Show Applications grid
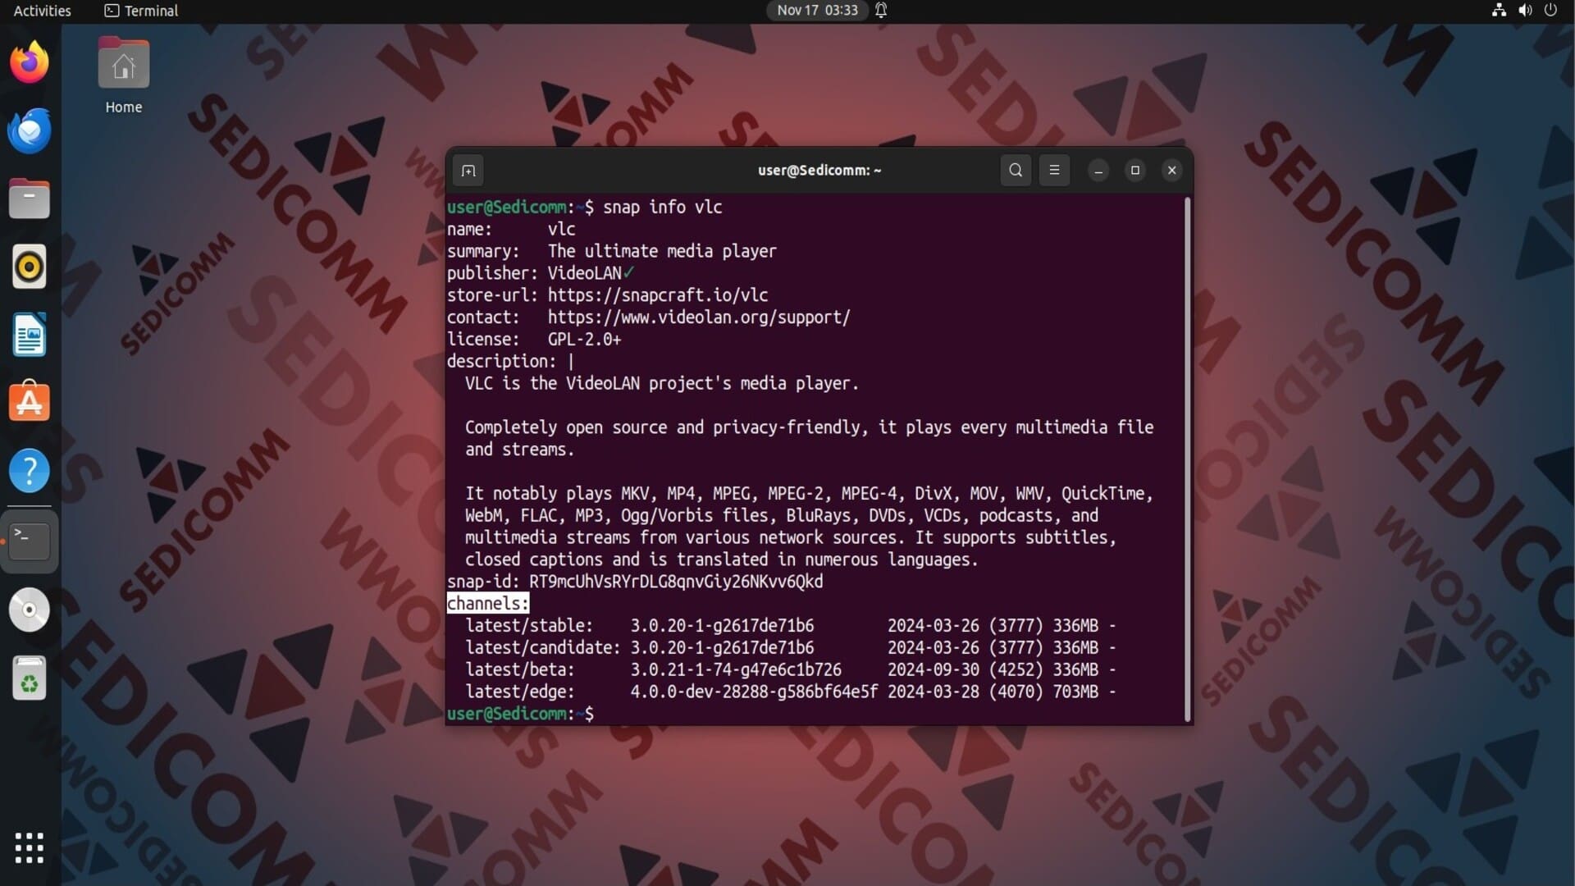This screenshot has height=886, width=1575. click(30, 847)
